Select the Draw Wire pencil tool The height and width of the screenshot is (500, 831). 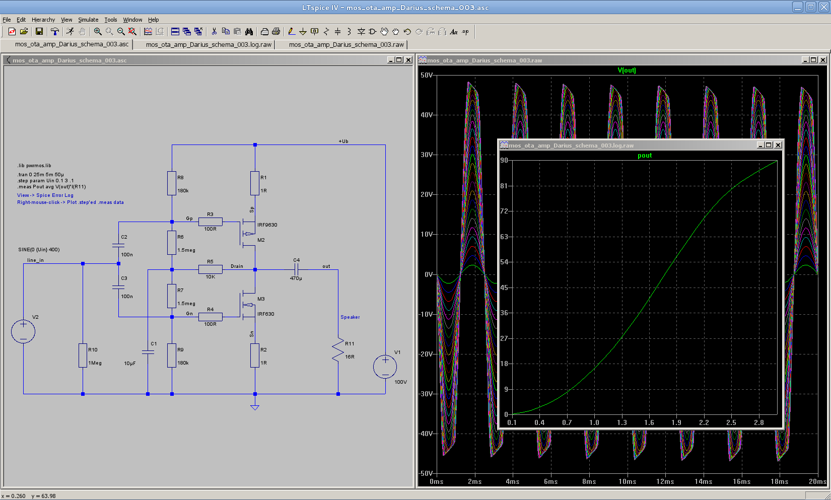click(291, 32)
